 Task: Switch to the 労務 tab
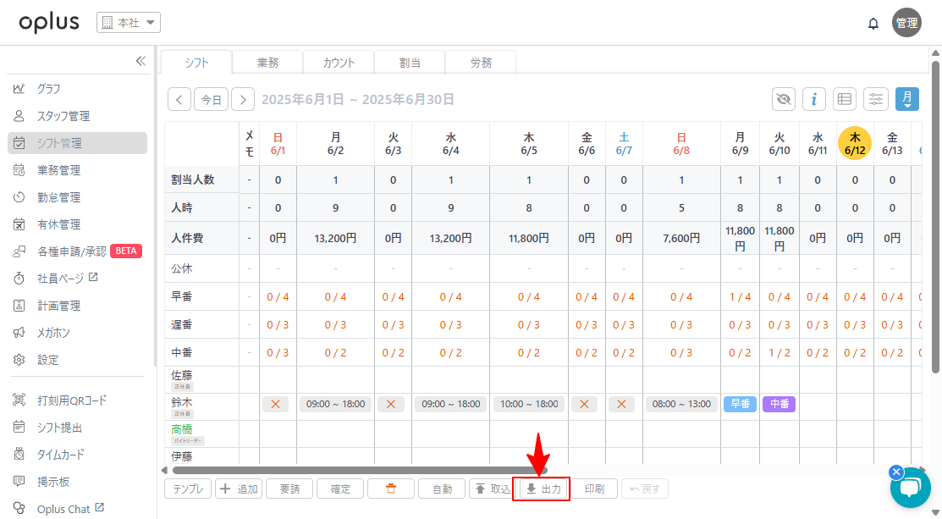(481, 63)
